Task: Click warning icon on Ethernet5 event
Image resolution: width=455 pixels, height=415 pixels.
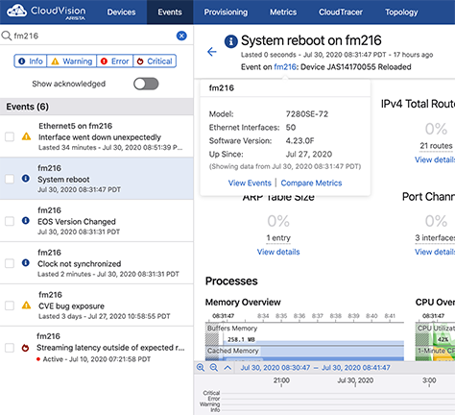Action: [26, 136]
